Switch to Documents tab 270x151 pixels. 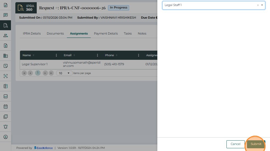click(55, 34)
